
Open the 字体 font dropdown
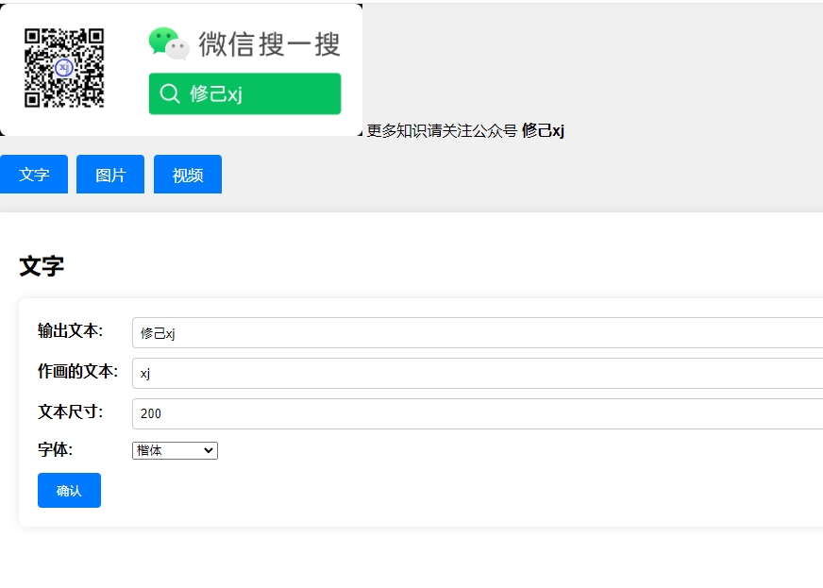point(175,450)
